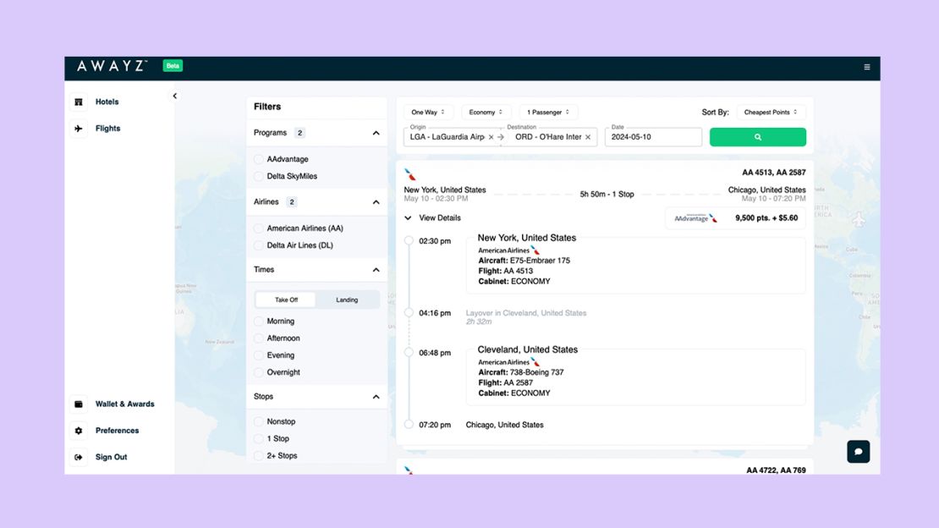939x528 pixels.
Task: Click the 07:20 pm Chicago arrival time
Action: tap(435, 425)
